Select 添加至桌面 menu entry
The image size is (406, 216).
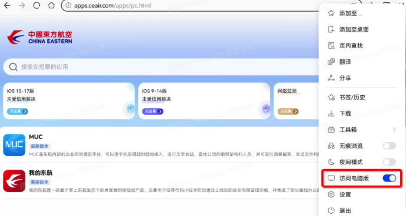(x=362, y=29)
